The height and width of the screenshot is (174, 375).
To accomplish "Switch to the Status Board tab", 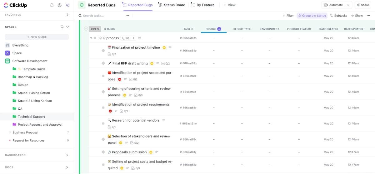I will pos(172,5).
